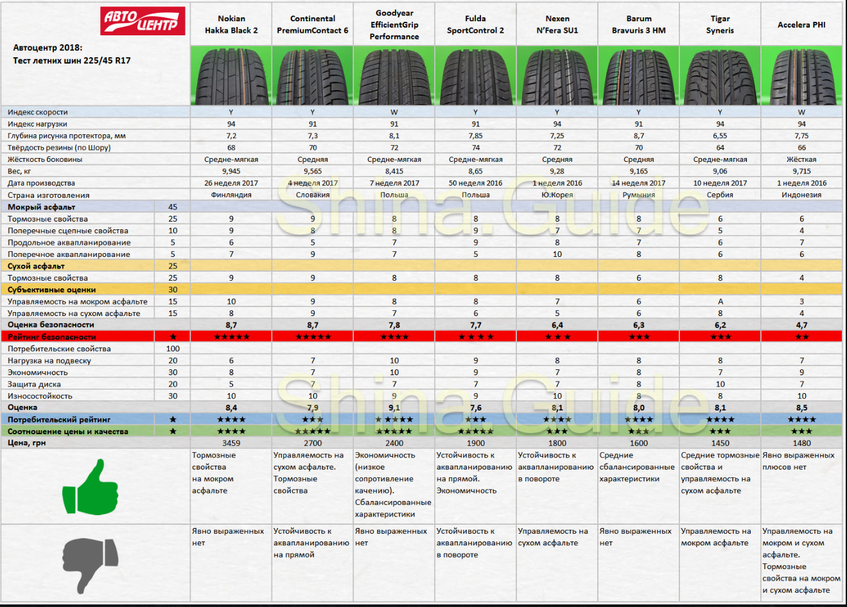Click the Continental PremiumContact 6 column header
The image size is (847, 607).
pyautogui.click(x=313, y=24)
